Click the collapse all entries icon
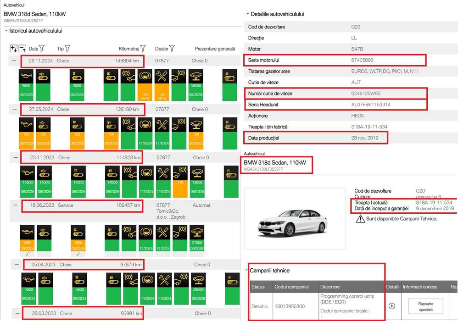This screenshot has height=321, width=458. point(22,49)
